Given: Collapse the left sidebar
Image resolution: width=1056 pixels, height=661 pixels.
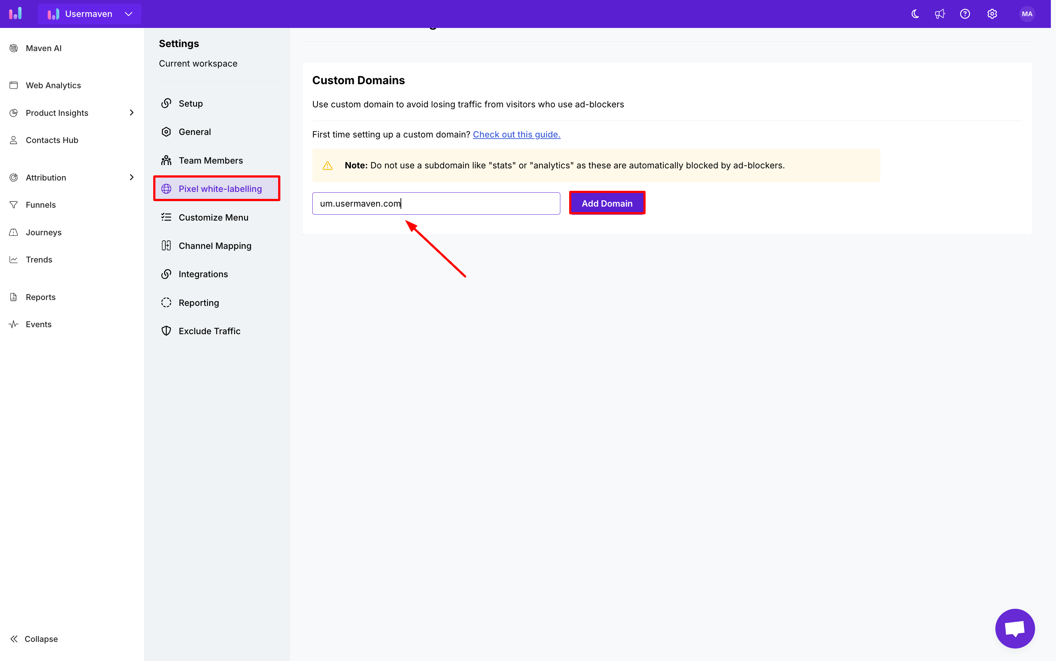Looking at the screenshot, I should [34, 639].
